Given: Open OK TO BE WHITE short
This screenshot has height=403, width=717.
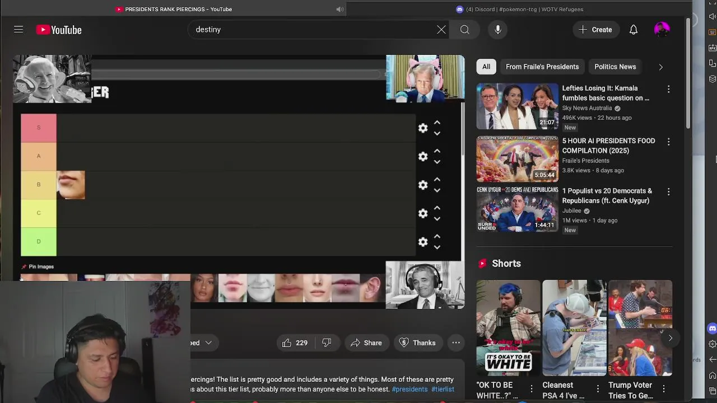Looking at the screenshot, I should click(x=509, y=328).
